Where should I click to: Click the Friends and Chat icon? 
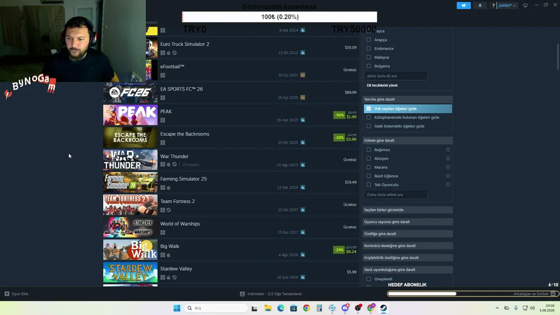pos(553,294)
